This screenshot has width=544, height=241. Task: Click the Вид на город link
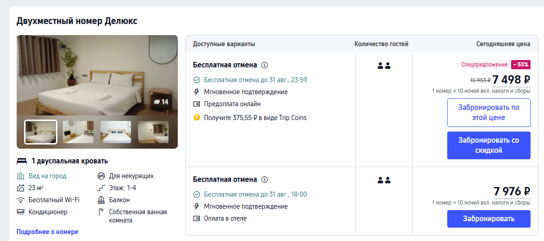(47, 176)
